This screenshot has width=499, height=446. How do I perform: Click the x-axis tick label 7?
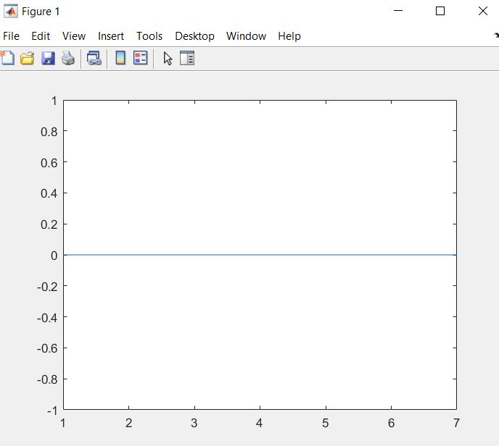tap(456, 423)
